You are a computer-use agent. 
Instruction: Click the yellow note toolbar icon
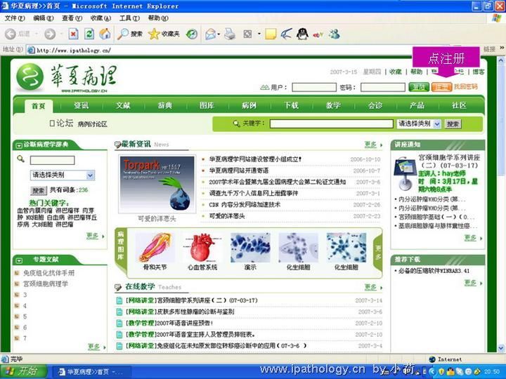tap(271, 34)
